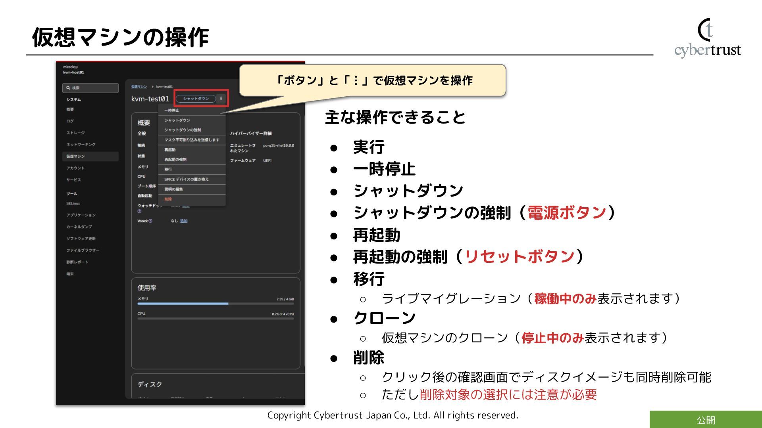
Task: Click the Vsock help question-mark icon
Action: [150, 221]
